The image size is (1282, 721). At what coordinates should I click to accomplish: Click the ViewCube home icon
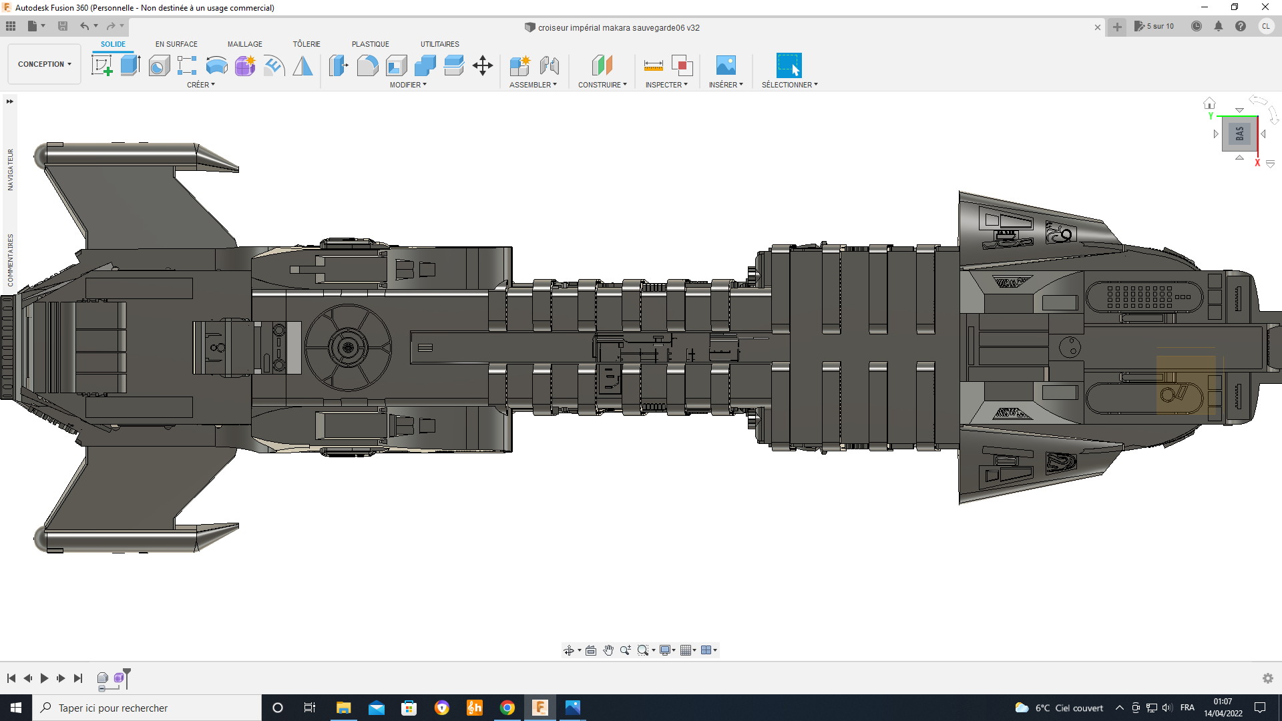pos(1209,103)
